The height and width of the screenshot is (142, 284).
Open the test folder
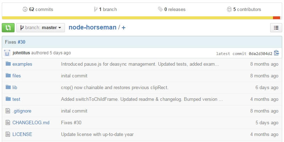tap(16, 99)
